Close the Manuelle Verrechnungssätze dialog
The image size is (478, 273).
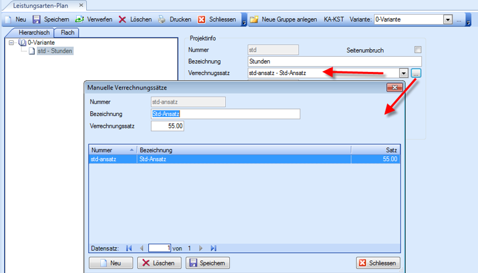395,87
